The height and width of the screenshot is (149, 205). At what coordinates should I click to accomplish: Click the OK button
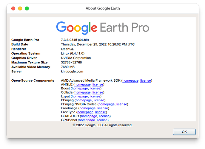pyautogui.click(x=184, y=132)
